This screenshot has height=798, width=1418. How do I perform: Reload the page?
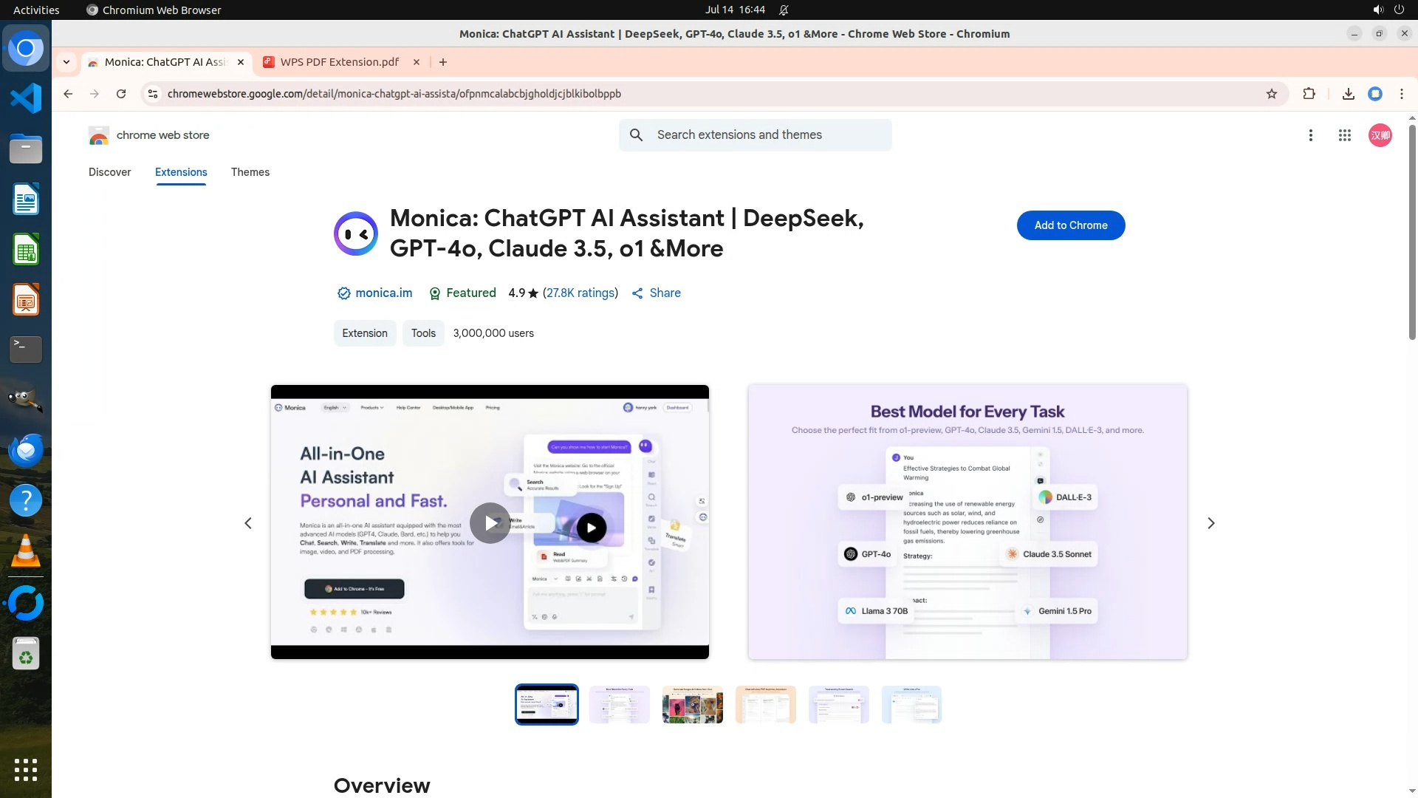pos(121,94)
